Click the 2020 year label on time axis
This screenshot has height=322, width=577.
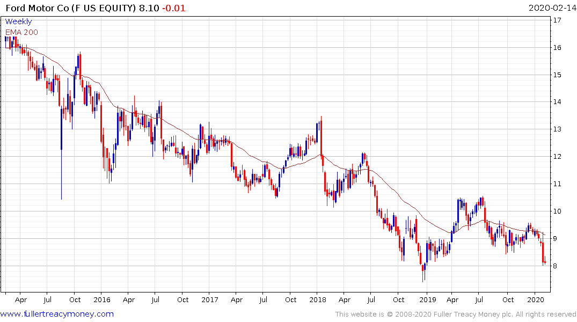click(536, 299)
